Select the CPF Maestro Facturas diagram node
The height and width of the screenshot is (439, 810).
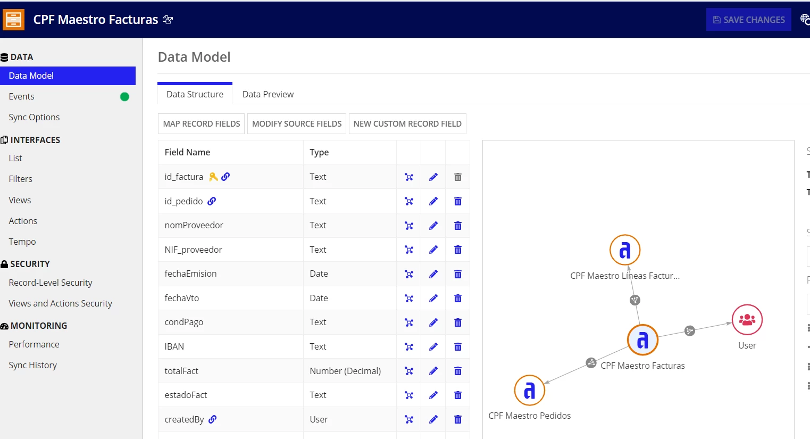642,340
